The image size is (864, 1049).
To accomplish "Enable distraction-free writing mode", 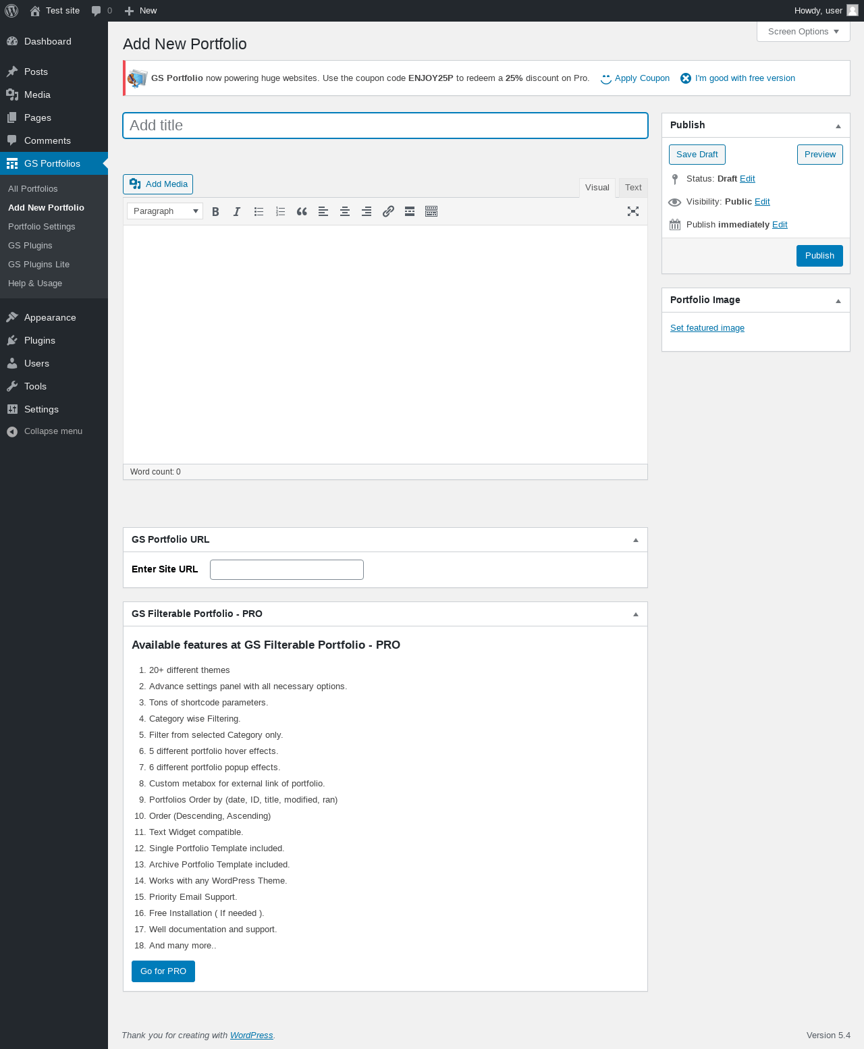I will pyautogui.click(x=633, y=211).
